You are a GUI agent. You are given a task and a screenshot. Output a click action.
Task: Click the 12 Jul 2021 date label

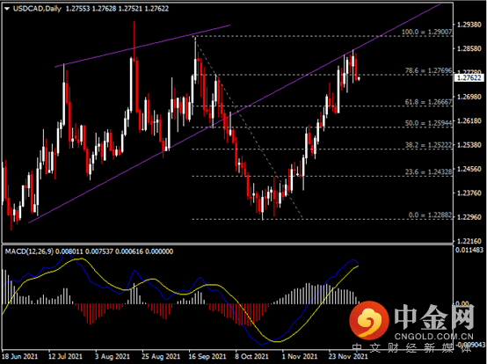pos(65,356)
